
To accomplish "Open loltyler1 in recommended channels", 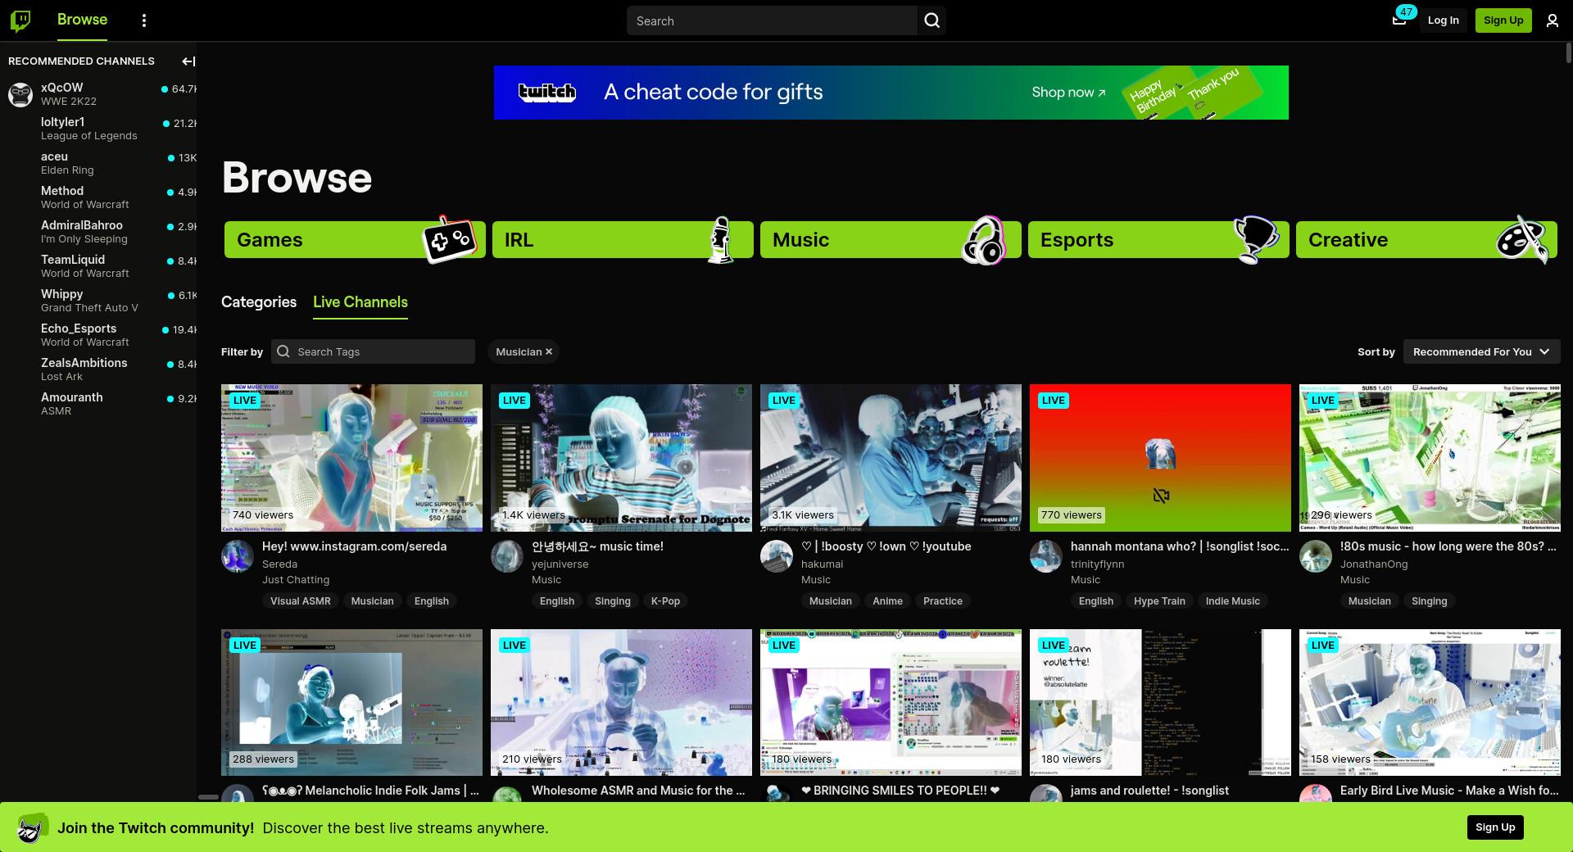I will (x=98, y=129).
